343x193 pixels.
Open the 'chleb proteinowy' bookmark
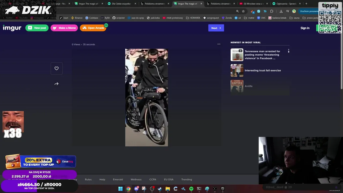173,18
